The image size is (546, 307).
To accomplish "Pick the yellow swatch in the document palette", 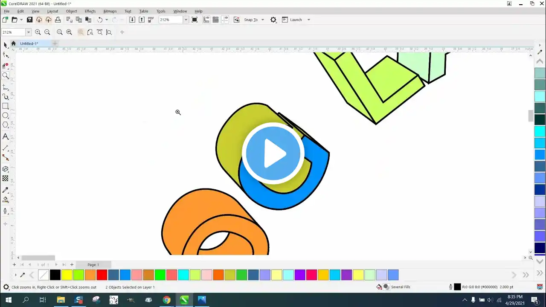I will [x=67, y=275].
